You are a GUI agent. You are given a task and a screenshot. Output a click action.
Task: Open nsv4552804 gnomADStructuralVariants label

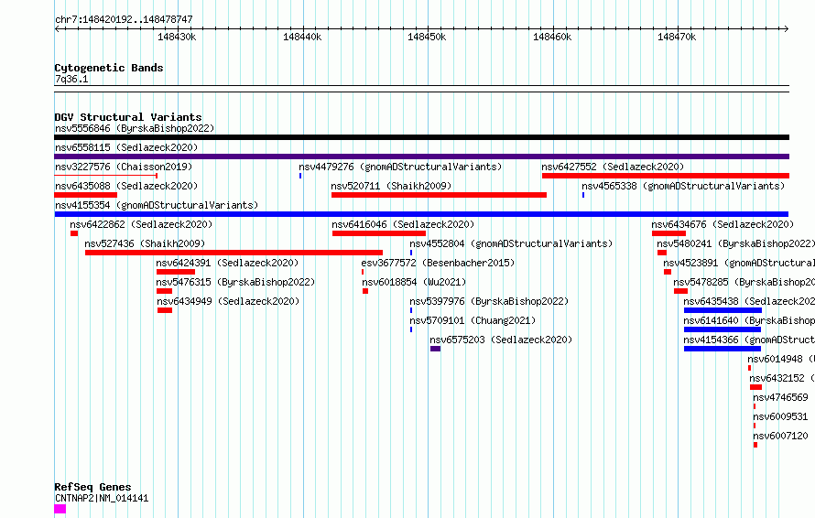[511, 243]
